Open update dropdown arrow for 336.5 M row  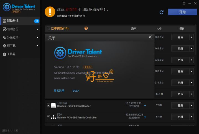click(x=192, y=60)
